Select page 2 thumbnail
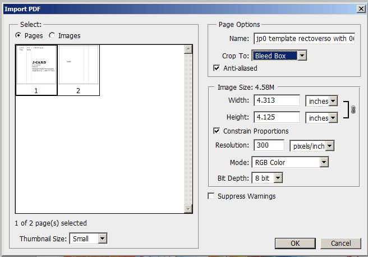 pyautogui.click(x=79, y=70)
